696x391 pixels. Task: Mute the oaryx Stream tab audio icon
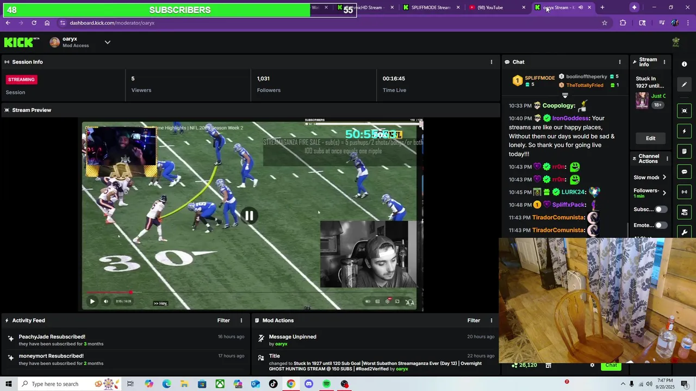pyautogui.click(x=580, y=8)
